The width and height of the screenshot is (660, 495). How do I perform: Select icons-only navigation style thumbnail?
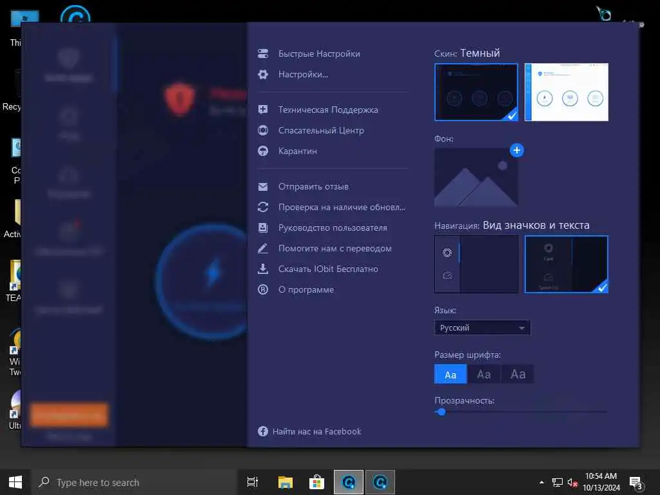click(476, 264)
